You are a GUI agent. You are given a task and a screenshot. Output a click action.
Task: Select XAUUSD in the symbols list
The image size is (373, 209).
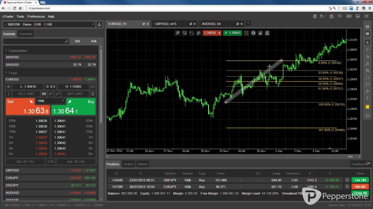pos(51,57)
